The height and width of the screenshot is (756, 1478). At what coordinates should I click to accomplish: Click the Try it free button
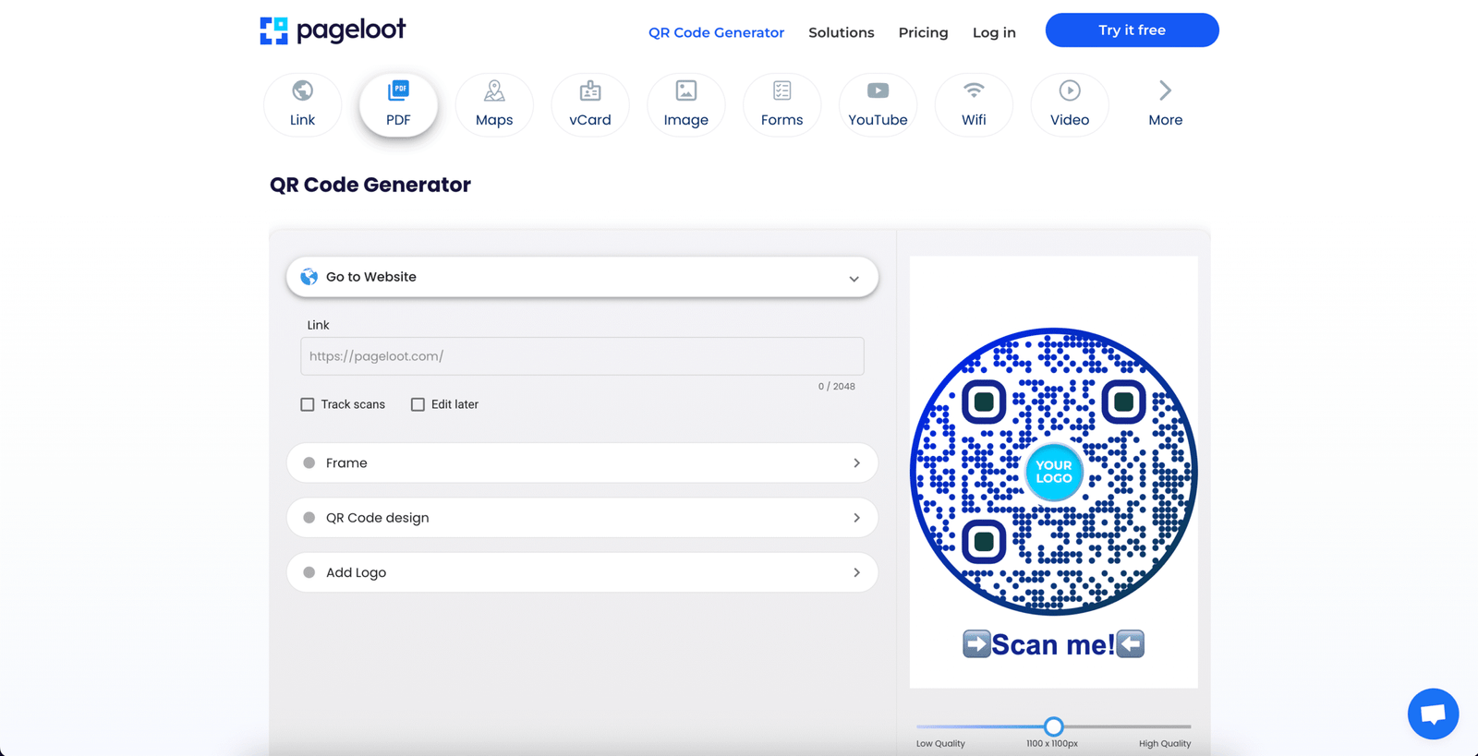click(x=1132, y=30)
